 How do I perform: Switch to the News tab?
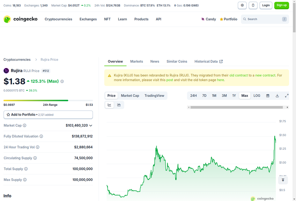155,62
